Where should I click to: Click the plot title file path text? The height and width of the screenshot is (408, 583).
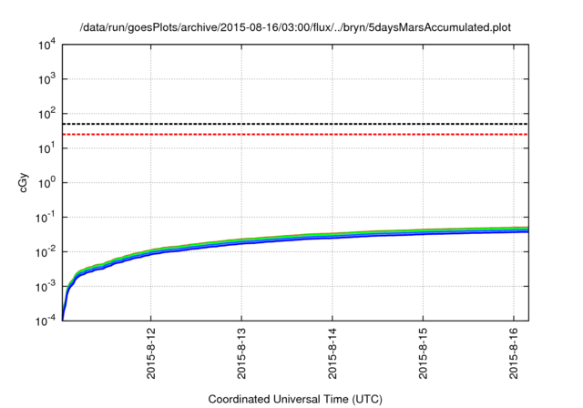click(295, 27)
